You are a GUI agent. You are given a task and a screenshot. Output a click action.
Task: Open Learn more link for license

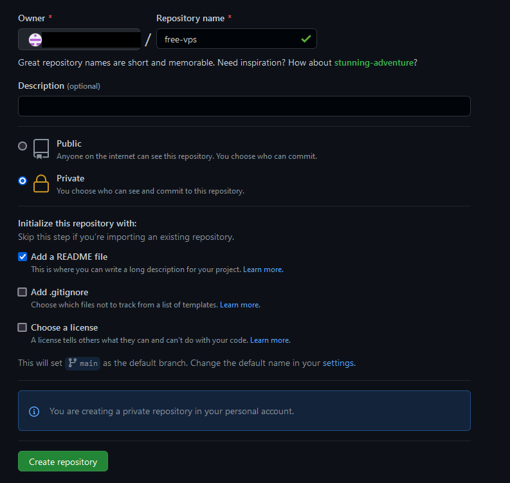click(x=269, y=340)
